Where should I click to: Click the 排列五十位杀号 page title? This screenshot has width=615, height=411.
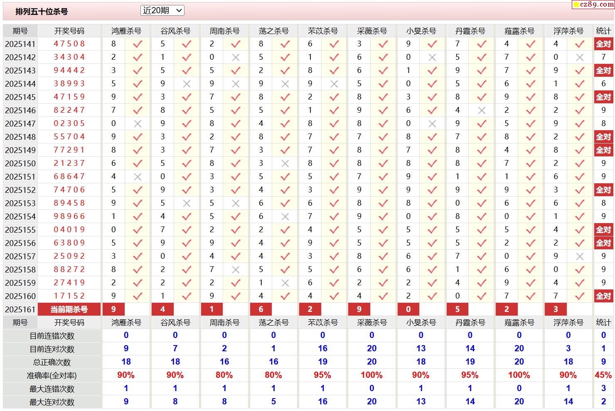pos(42,12)
